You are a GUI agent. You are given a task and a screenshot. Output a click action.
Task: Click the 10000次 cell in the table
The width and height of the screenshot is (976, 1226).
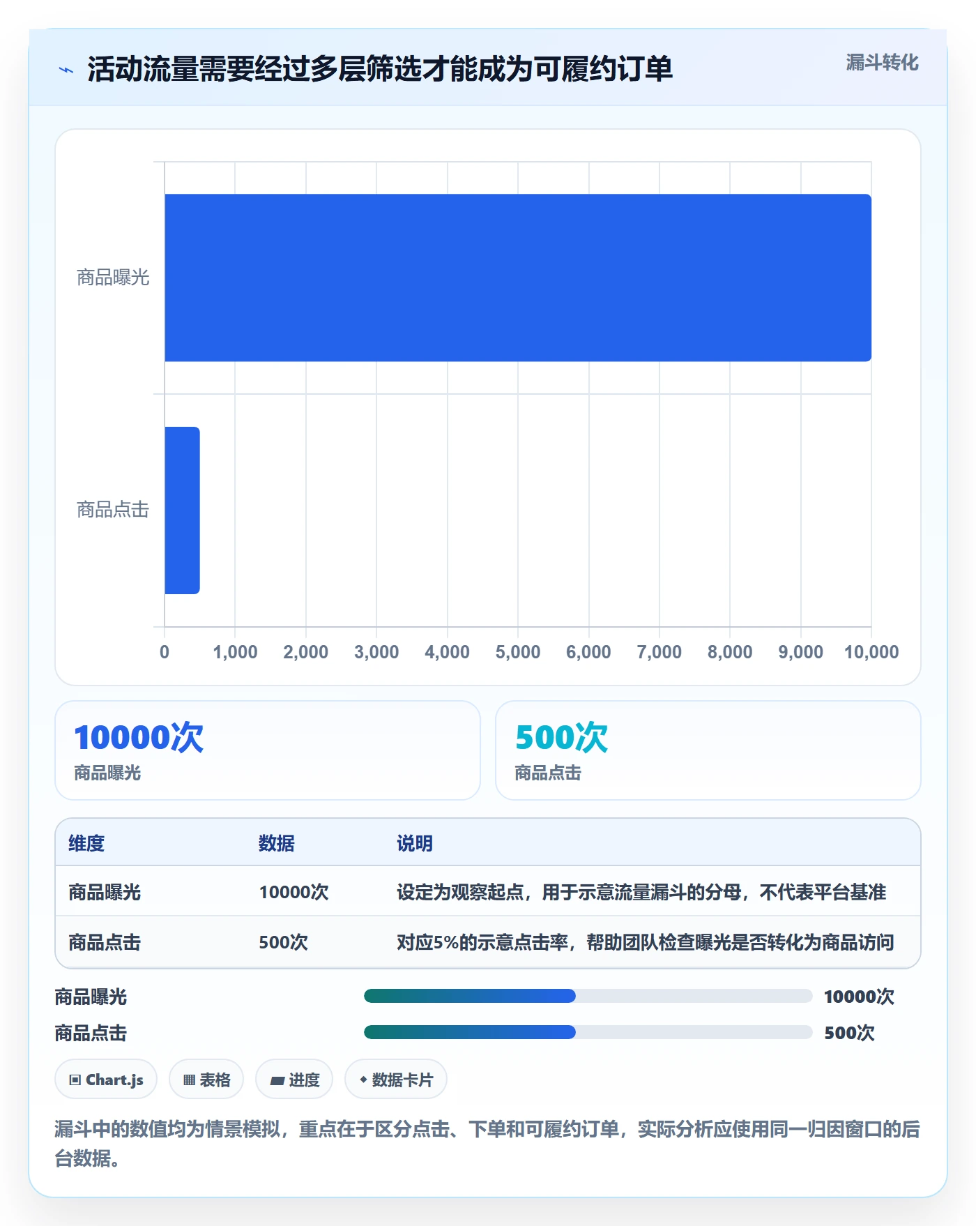[x=293, y=892]
